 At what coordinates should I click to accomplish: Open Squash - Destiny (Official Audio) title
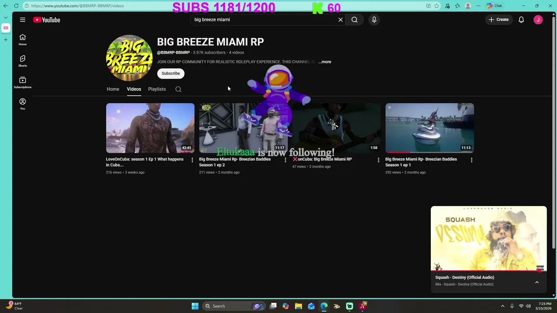[465, 277]
